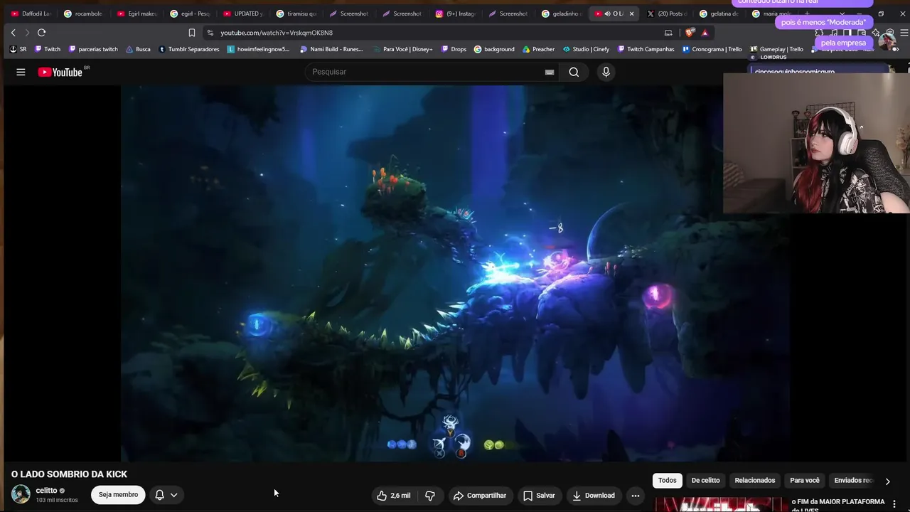The height and width of the screenshot is (512, 910).
Task: Click the YouTube search magnifier button
Action: coord(574,72)
